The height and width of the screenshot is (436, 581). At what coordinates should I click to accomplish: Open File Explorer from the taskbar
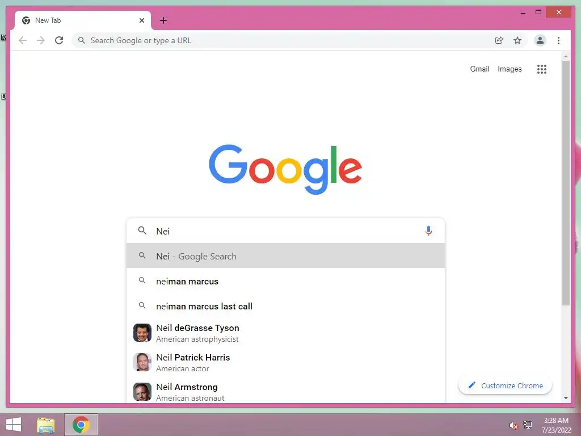pos(46,425)
